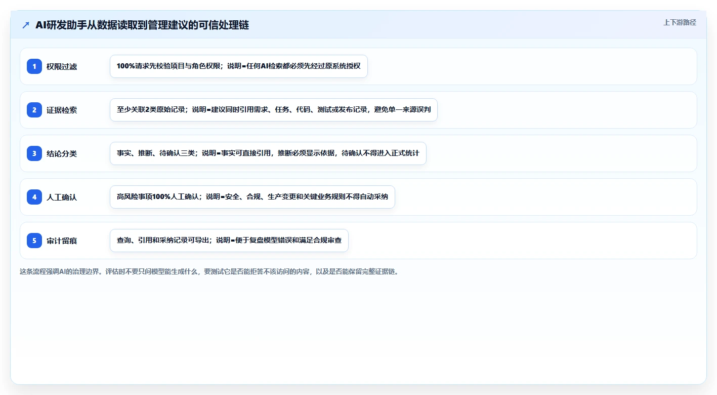
Task: Click step number badge 5
Action: (x=34, y=241)
